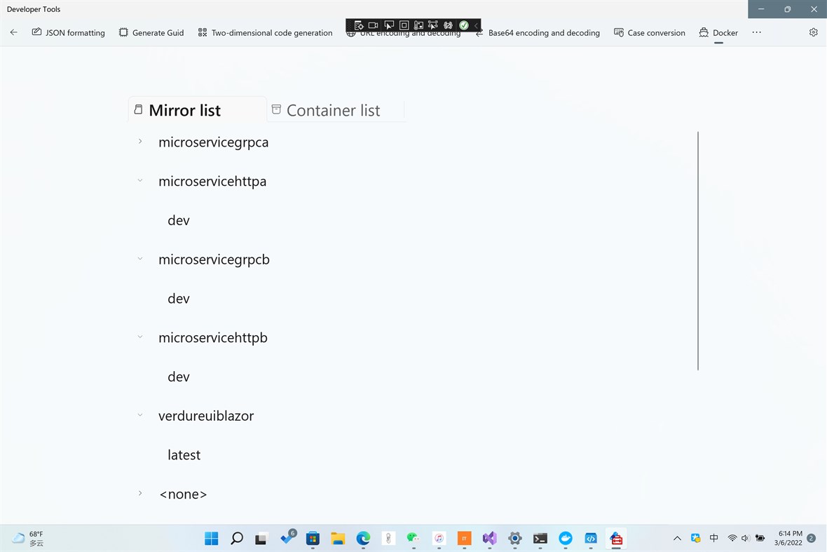The image size is (827, 552).
Task: Open Visual Studio from taskbar
Action: (489, 538)
